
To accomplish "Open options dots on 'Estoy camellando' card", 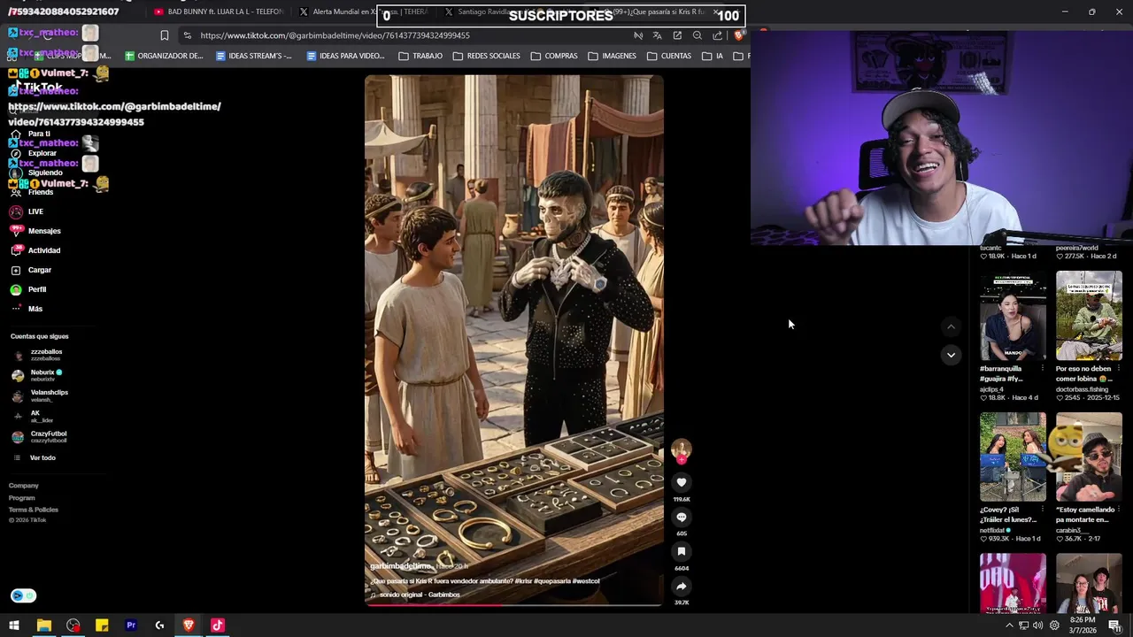I will (x=1118, y=510).
